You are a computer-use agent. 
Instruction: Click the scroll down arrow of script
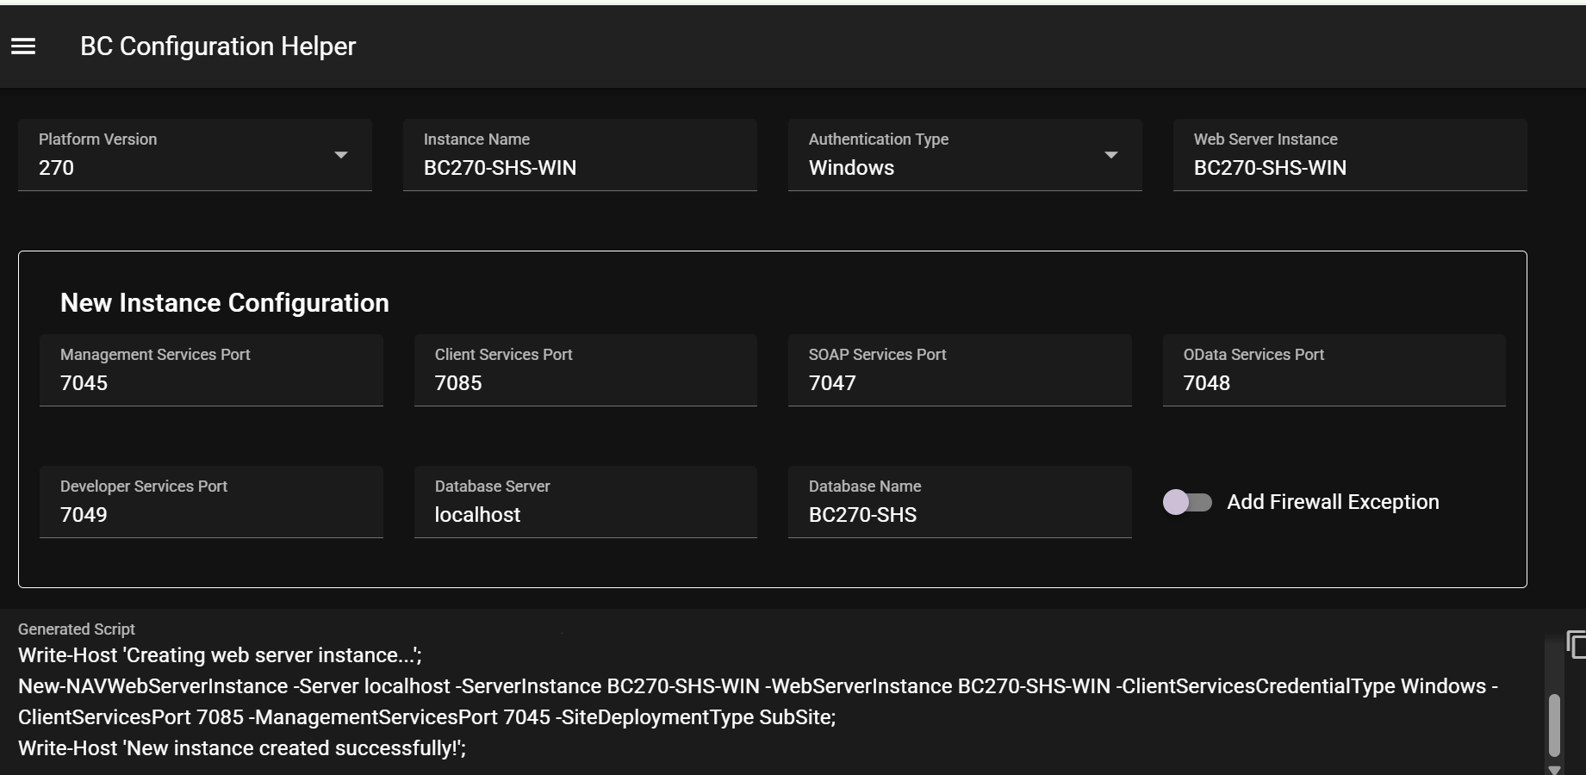[x=1554, y=769]
